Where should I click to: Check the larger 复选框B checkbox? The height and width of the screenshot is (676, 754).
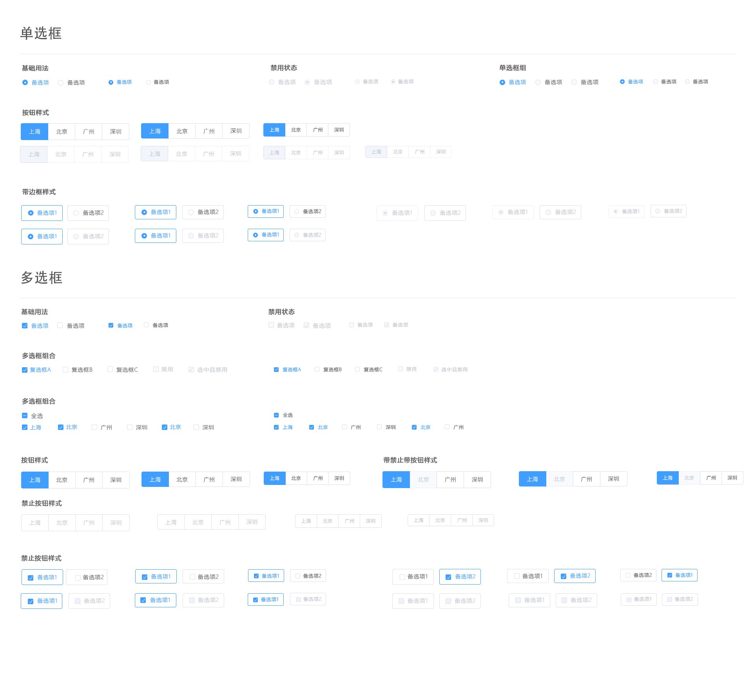pos(65,370)
